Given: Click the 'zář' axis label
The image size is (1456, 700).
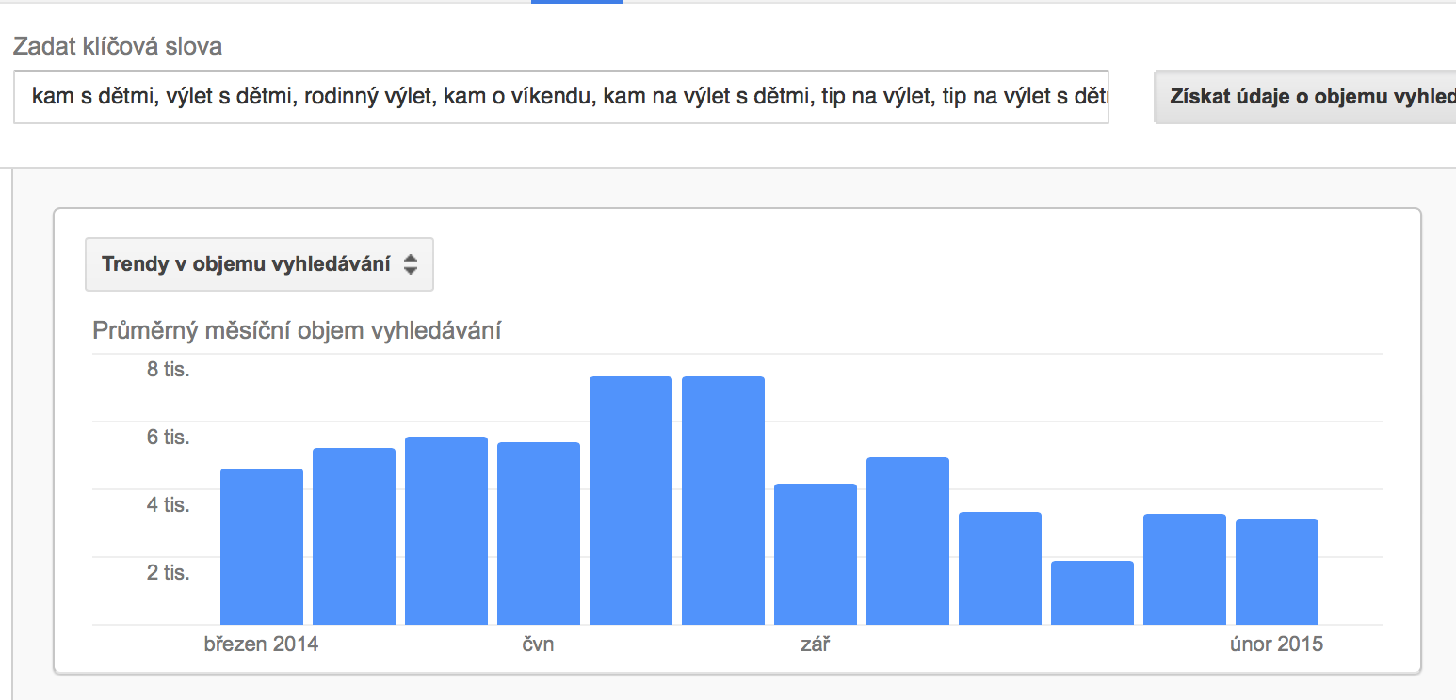Looking at the screenshot, I should pyautogui.click(x=815, y=644).
